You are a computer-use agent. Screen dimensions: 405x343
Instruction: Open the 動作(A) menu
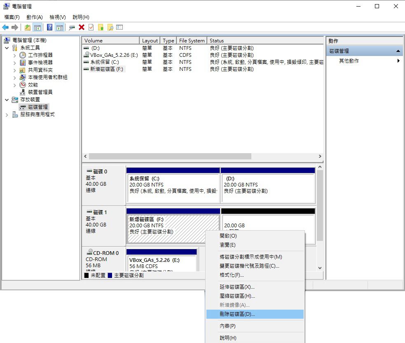35,17
